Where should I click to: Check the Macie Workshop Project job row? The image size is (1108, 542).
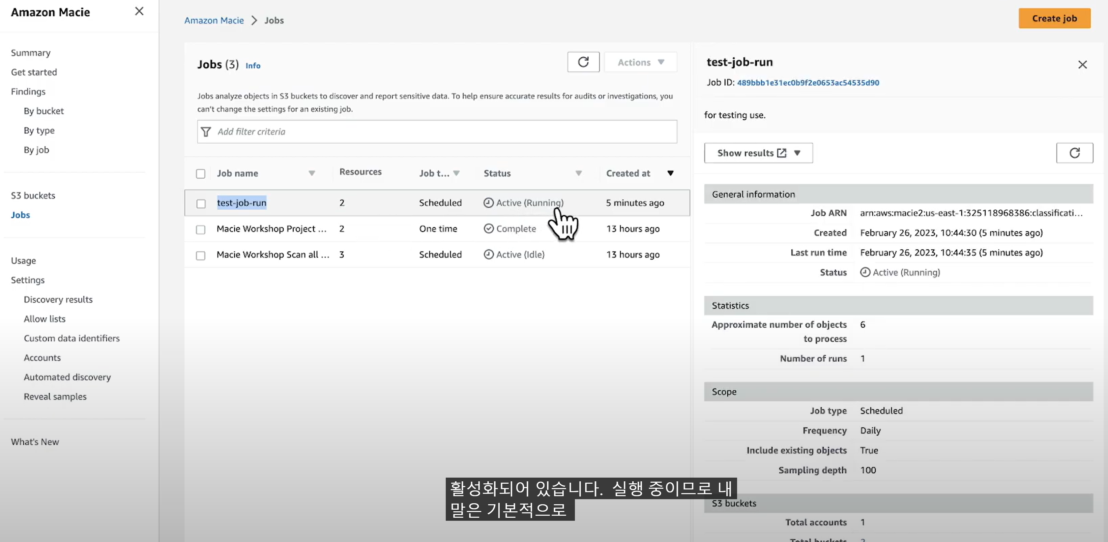click(x=201, y=230)
